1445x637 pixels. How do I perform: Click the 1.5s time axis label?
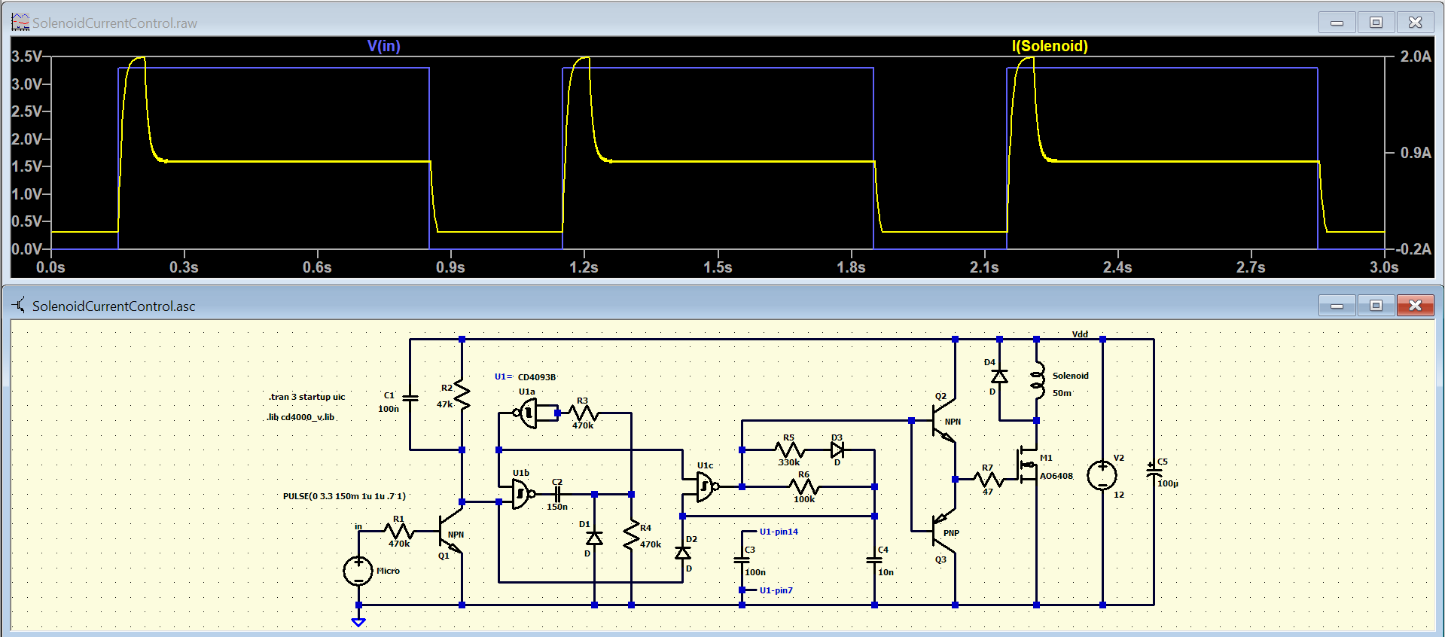[x=718, y=267]
